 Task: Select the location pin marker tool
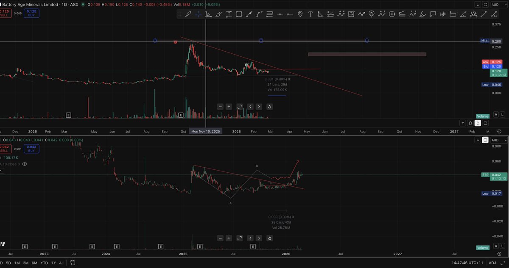300,14
